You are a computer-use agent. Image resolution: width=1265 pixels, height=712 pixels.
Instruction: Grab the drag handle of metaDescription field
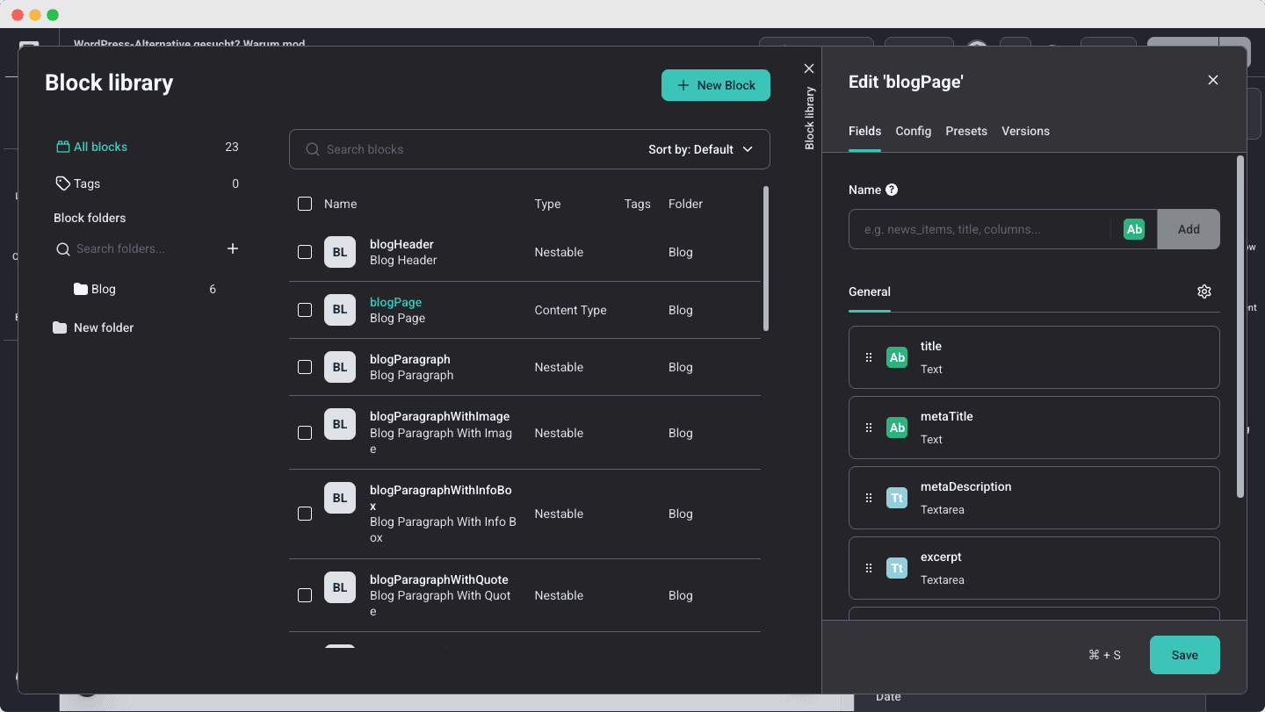869,498
